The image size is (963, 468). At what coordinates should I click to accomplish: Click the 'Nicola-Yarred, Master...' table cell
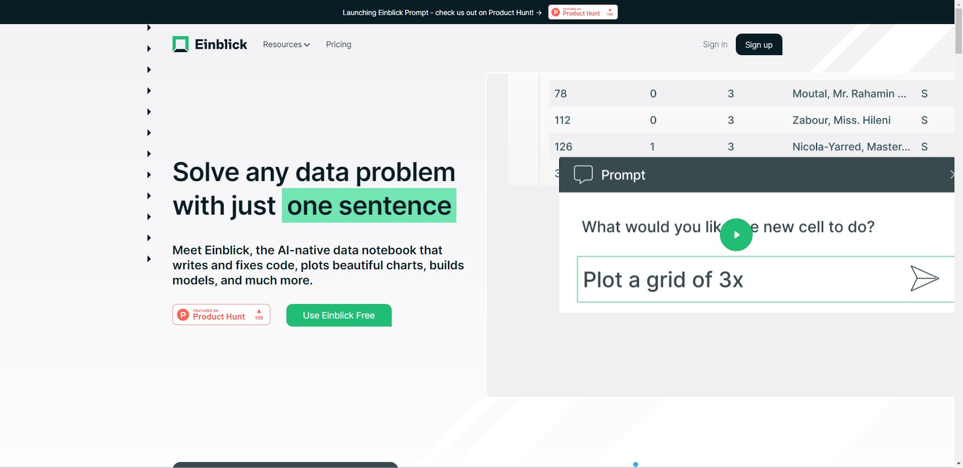pyautogui.click(x=851, y=147)
